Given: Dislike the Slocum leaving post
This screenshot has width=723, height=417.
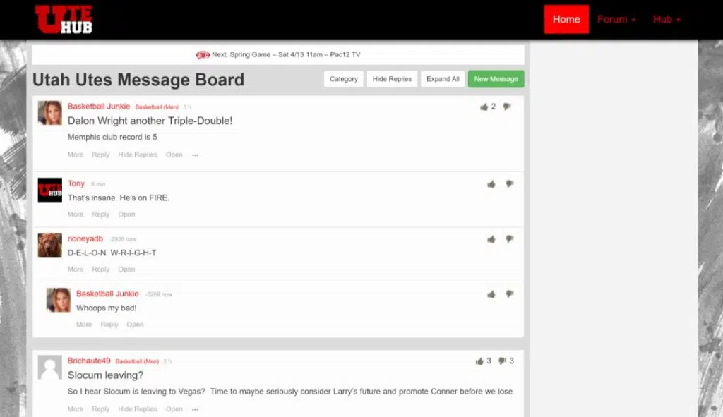Looking at the screenshot, I should [503, 361].
